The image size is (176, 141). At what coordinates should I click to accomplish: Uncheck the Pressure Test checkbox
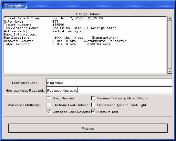point(93,112)
